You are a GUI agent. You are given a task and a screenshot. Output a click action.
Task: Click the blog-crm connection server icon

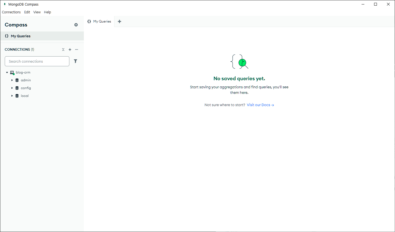(12, 73)
